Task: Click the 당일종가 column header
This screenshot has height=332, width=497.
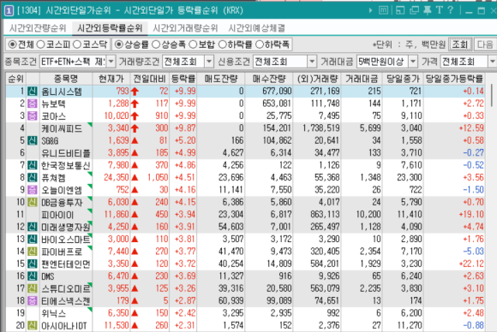Action: [403, 79]
